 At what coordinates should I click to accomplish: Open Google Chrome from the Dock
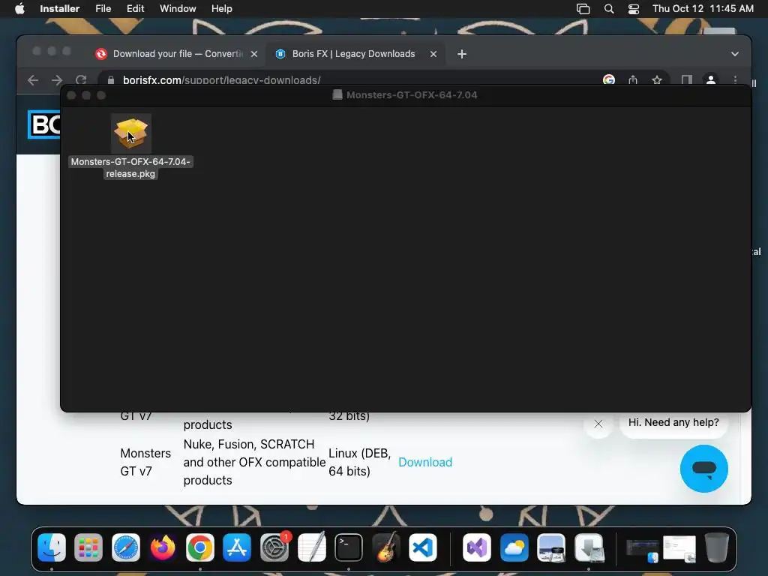199,547
